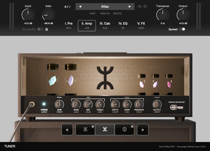Screen dimensions: 210x151
Task: Click the redo arrow icon
Action: [x=144, y=6]
